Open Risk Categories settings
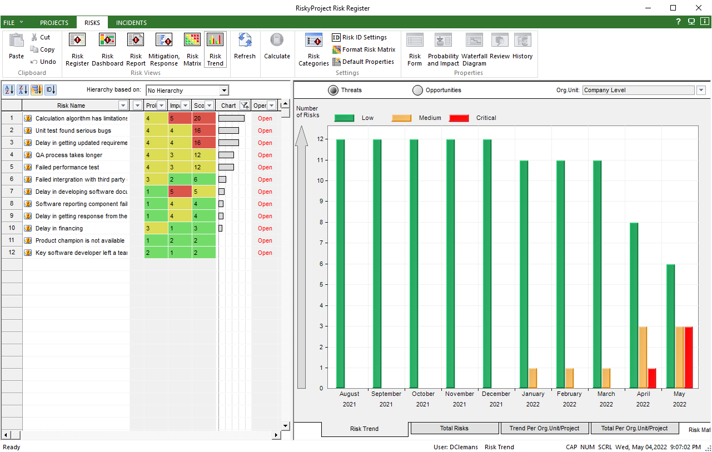The width and height of the screenshot is (712, 452). [x=313, y=49]
